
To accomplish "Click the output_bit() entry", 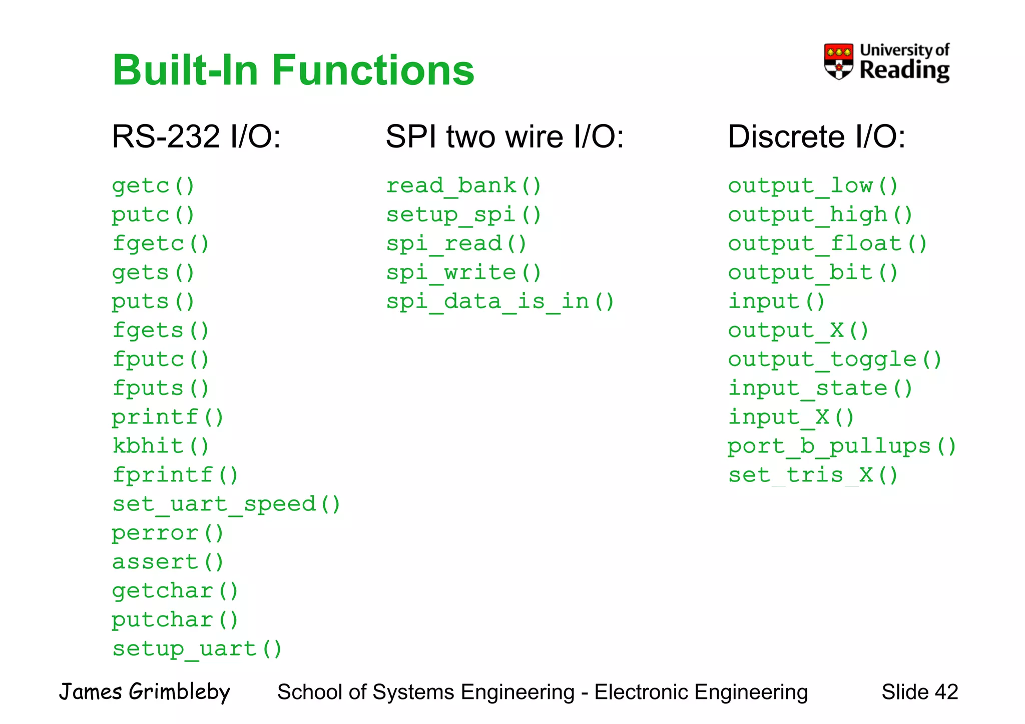I will 813,273.
